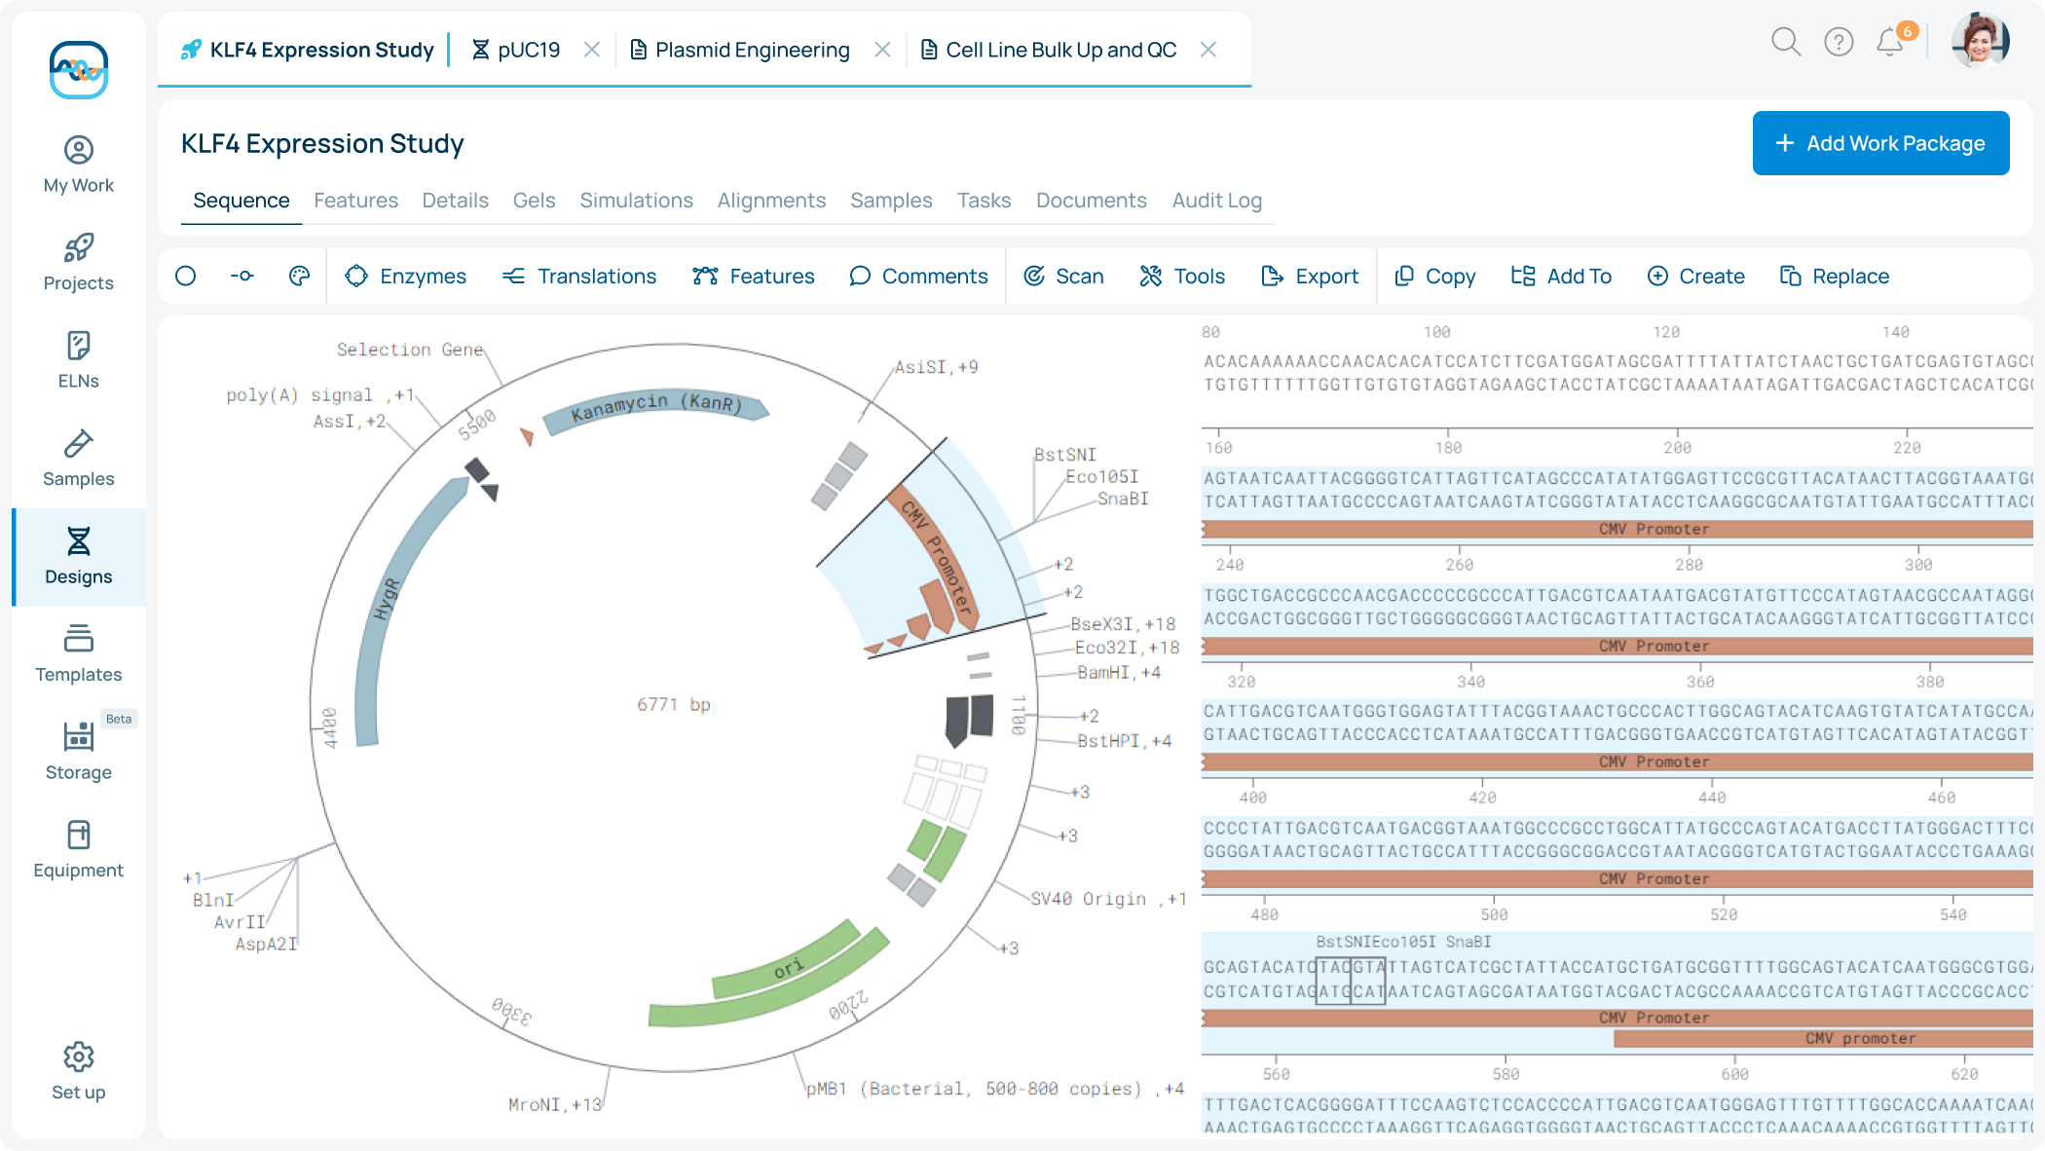2045x1151 pixels.
Task: Click Add Work Package button
Action: point(1880,143)
